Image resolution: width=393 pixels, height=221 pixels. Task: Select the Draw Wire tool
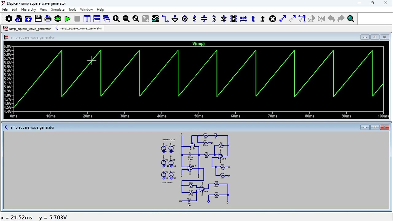[165, 19]
